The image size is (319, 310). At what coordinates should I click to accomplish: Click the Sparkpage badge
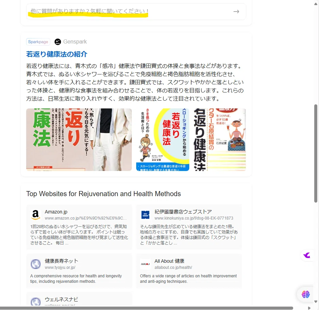[x=38, y=42]
